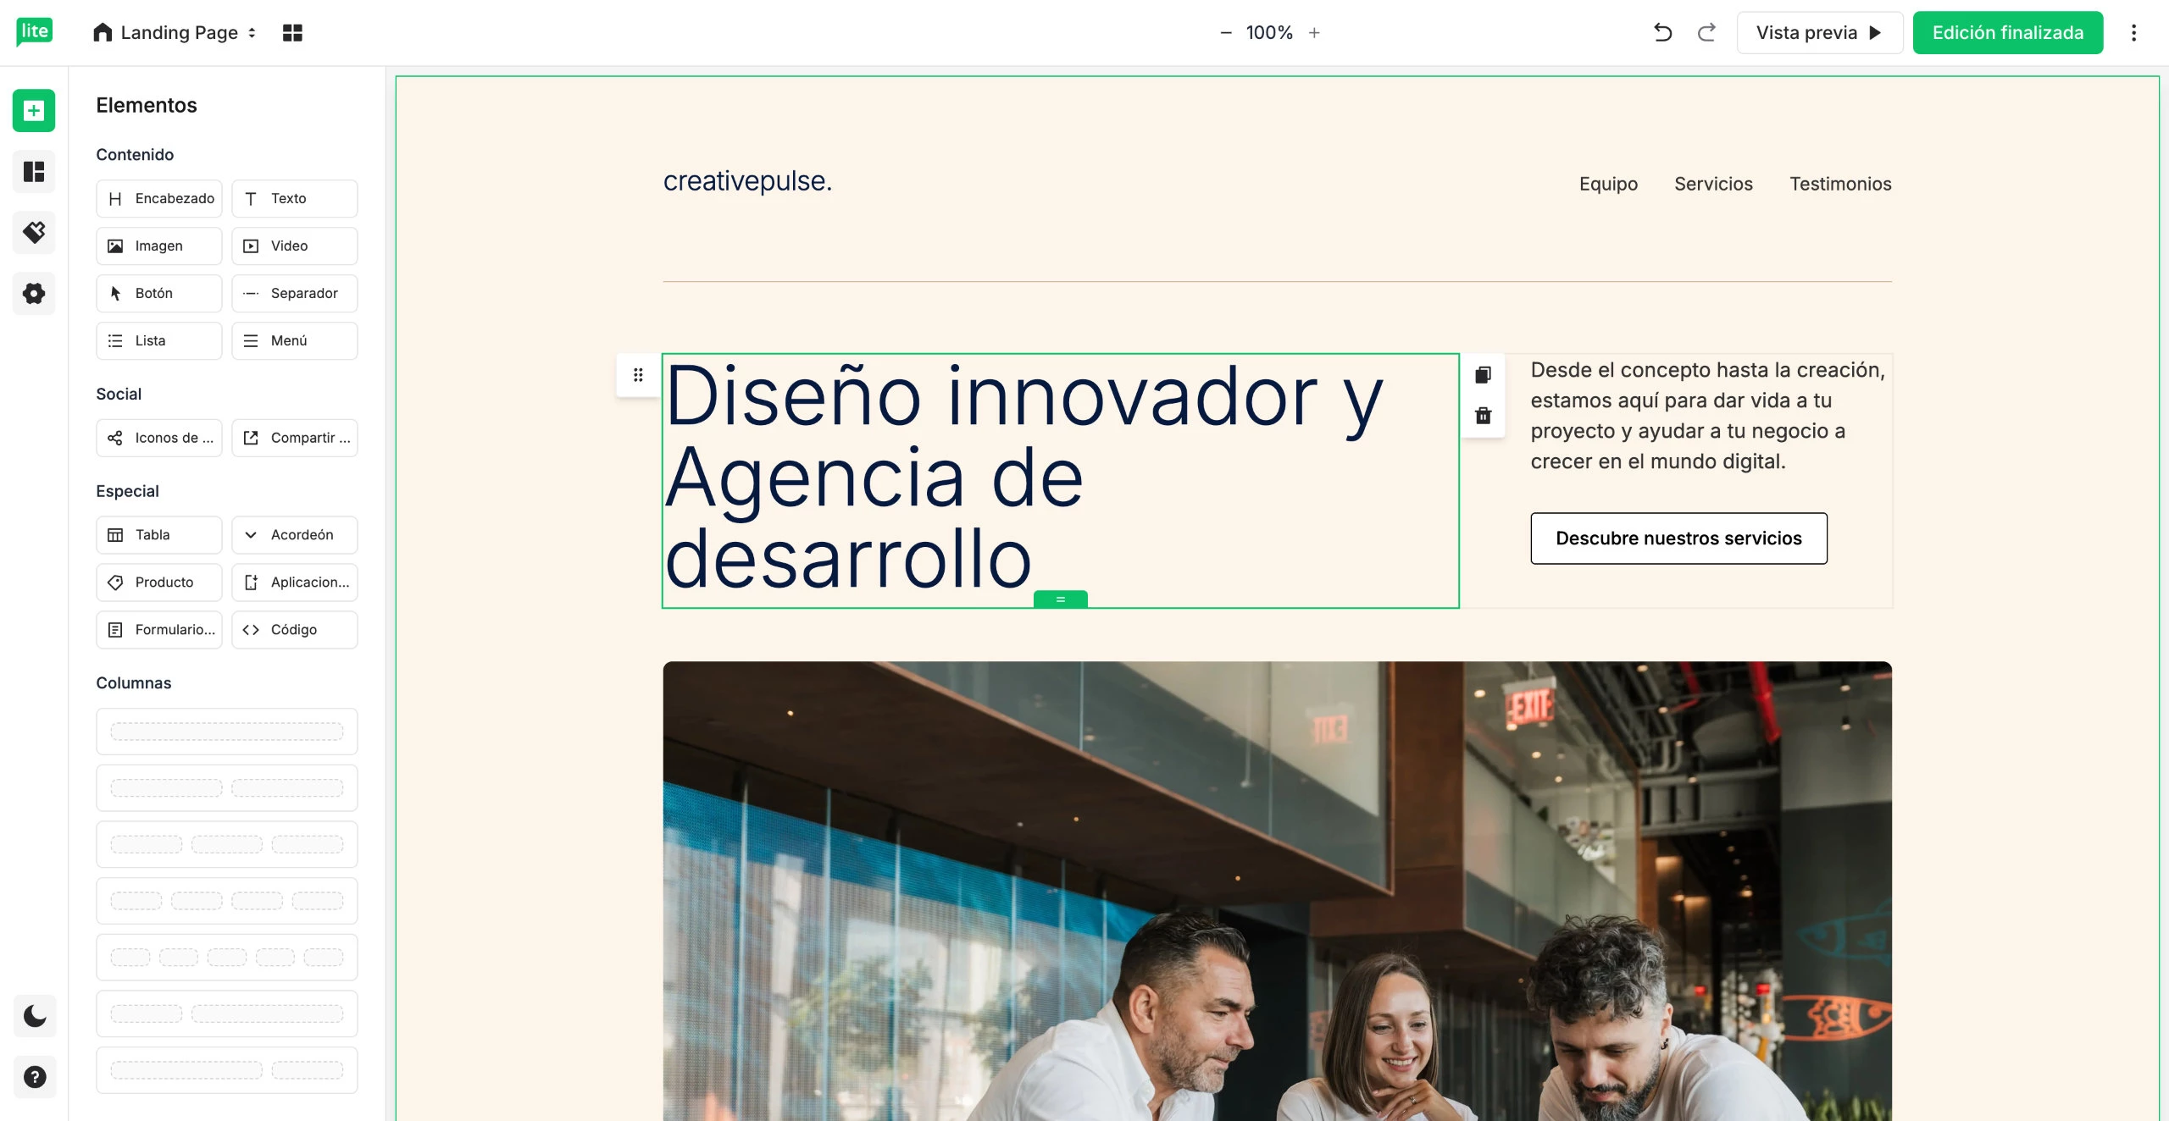Image resolution: width=2169 pixels, height=1121 pixels.
Task: Grab the block drag handle
Action: pyautogui.click(x=638, y=374)
